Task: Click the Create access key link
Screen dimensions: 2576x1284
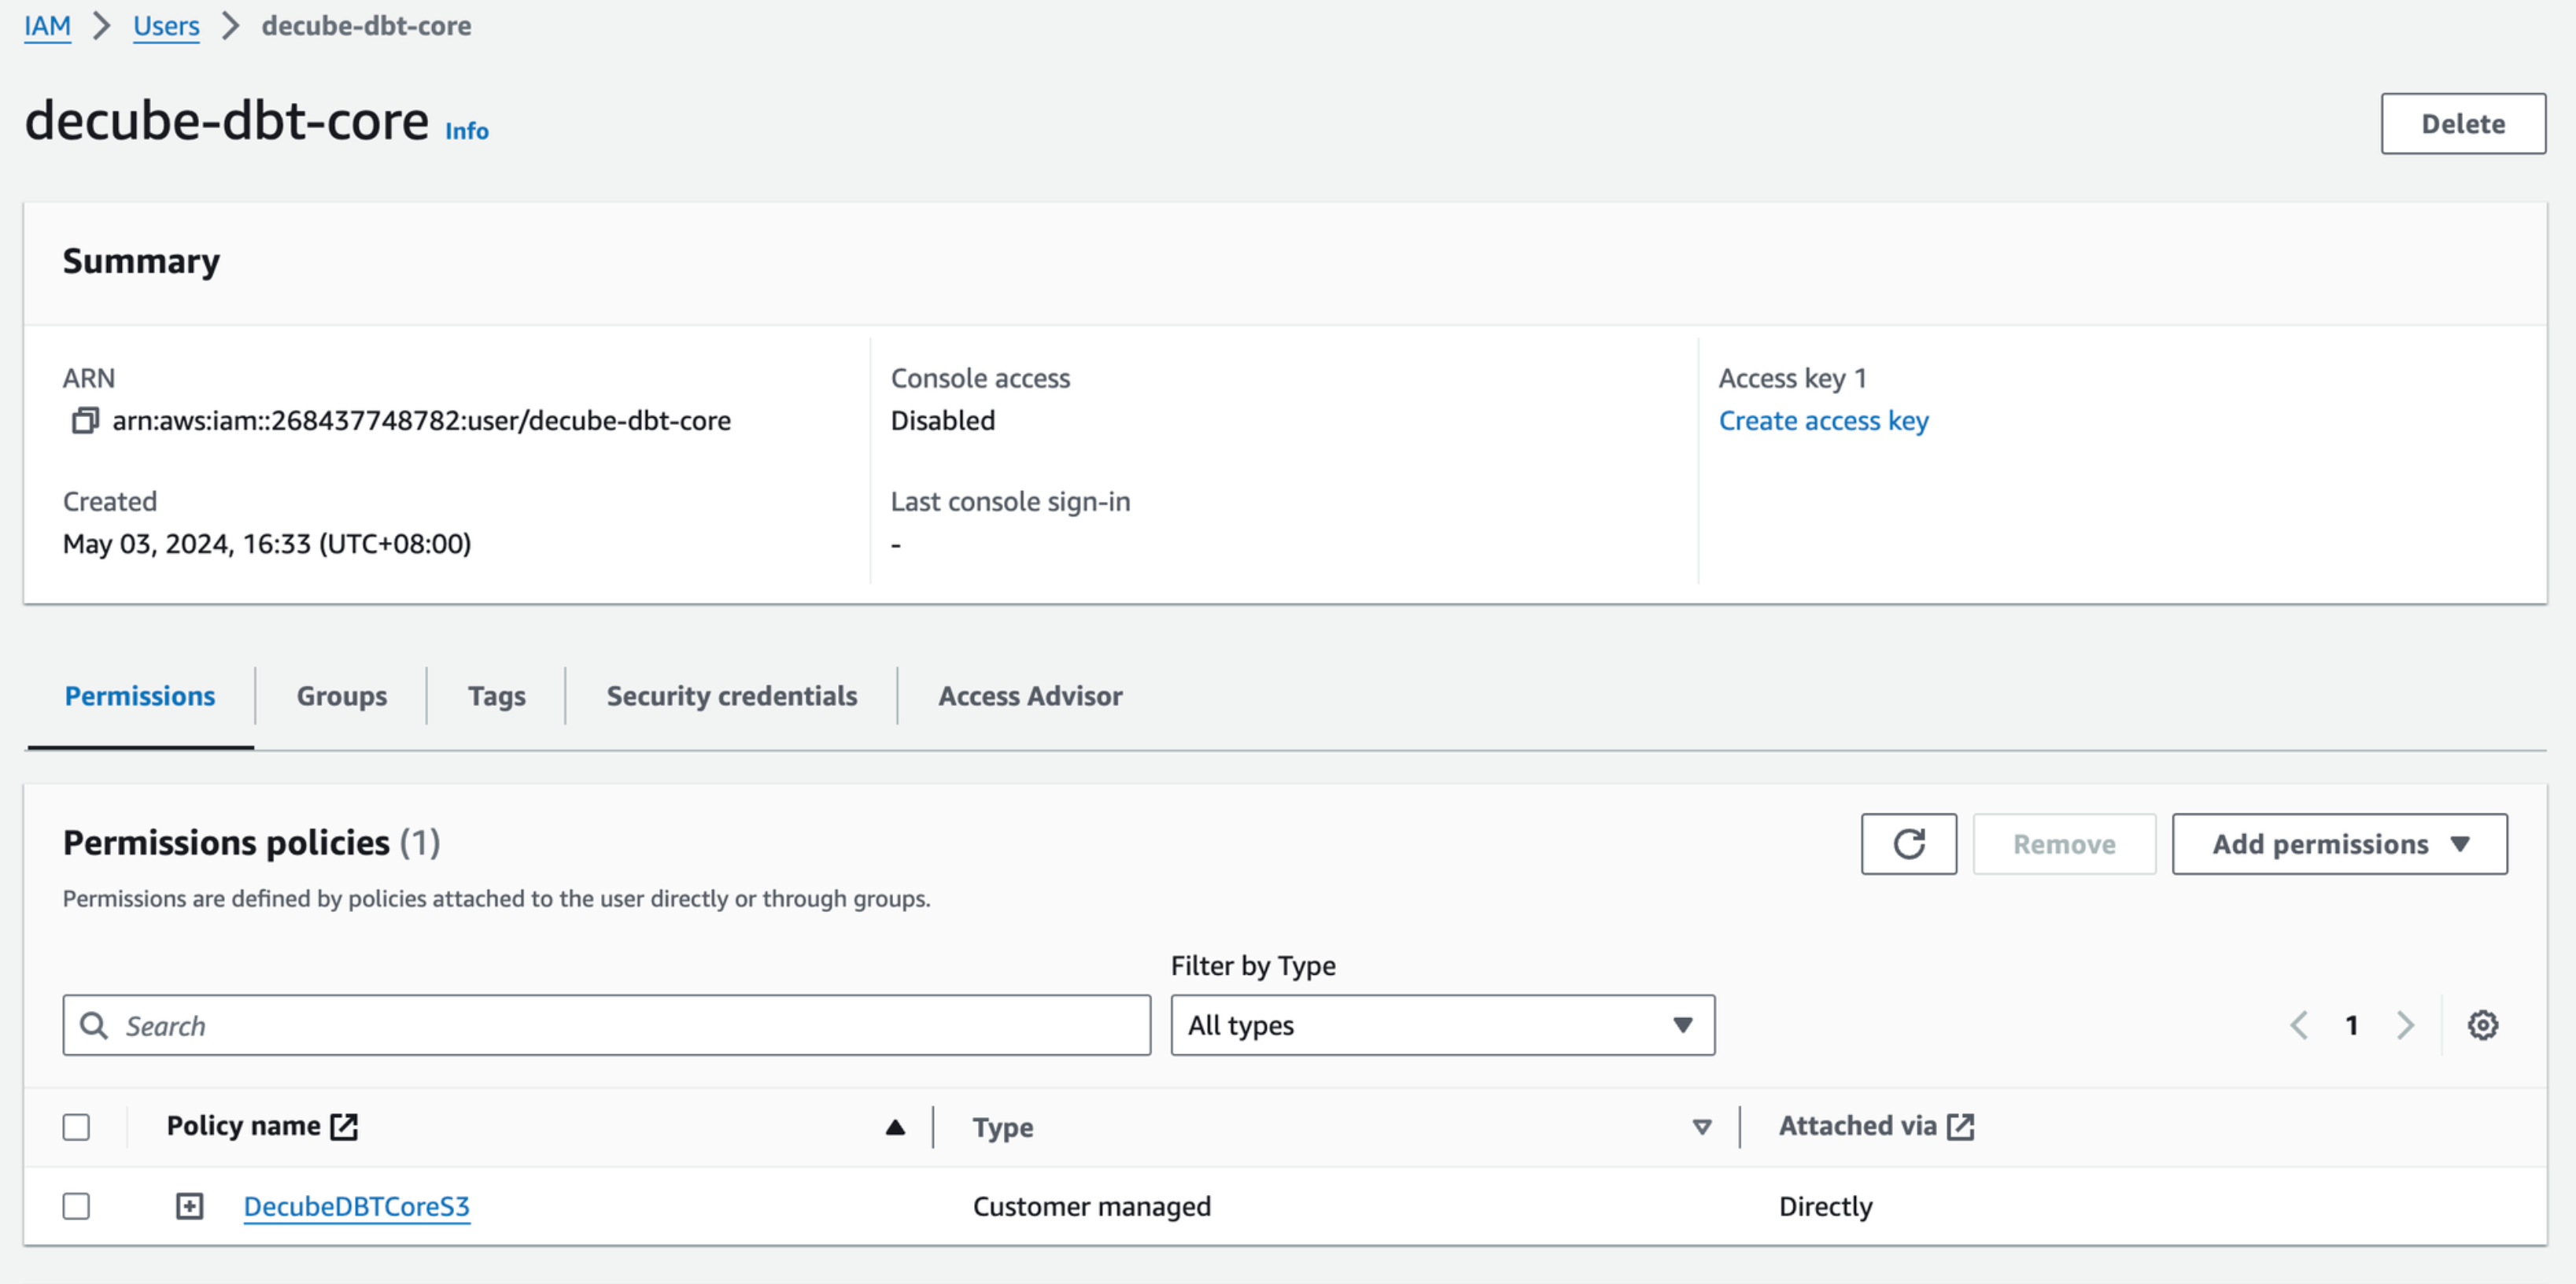Action: [1822, 421]
